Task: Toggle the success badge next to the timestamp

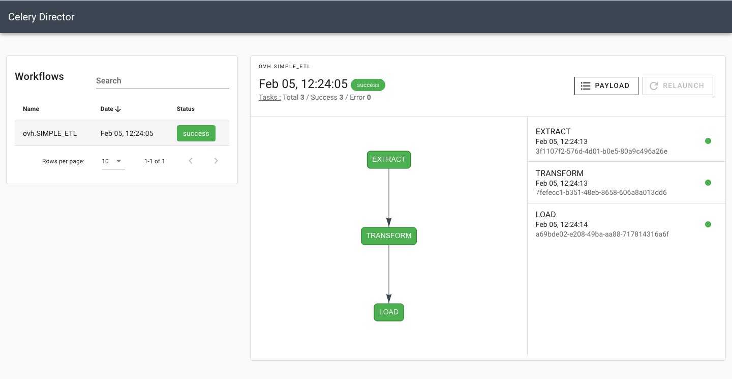Action: [368, 84]
